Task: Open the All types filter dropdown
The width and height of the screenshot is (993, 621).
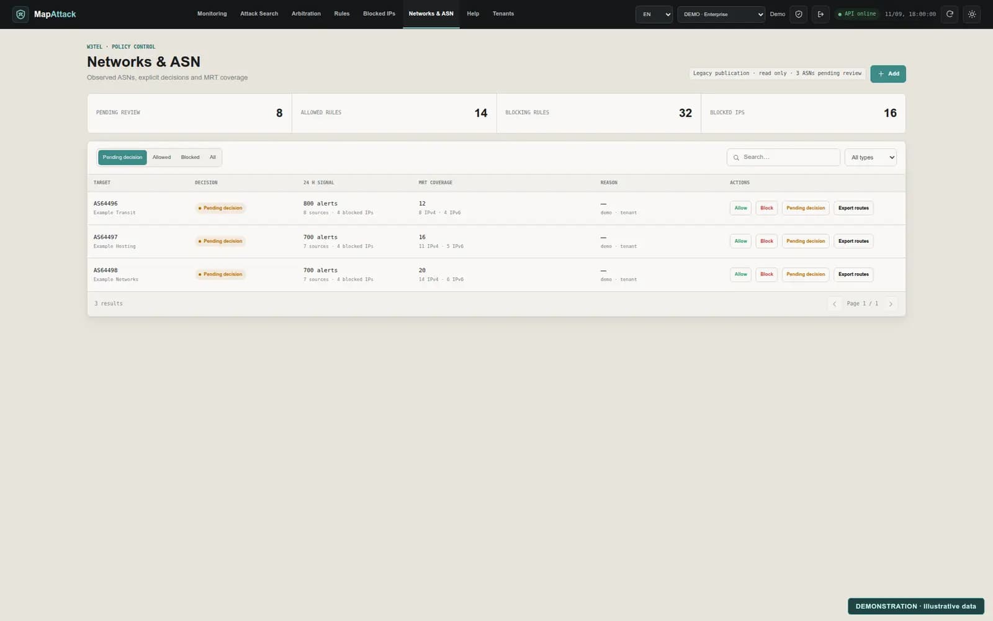Action: pyautogui.click(x=871, y=158)
